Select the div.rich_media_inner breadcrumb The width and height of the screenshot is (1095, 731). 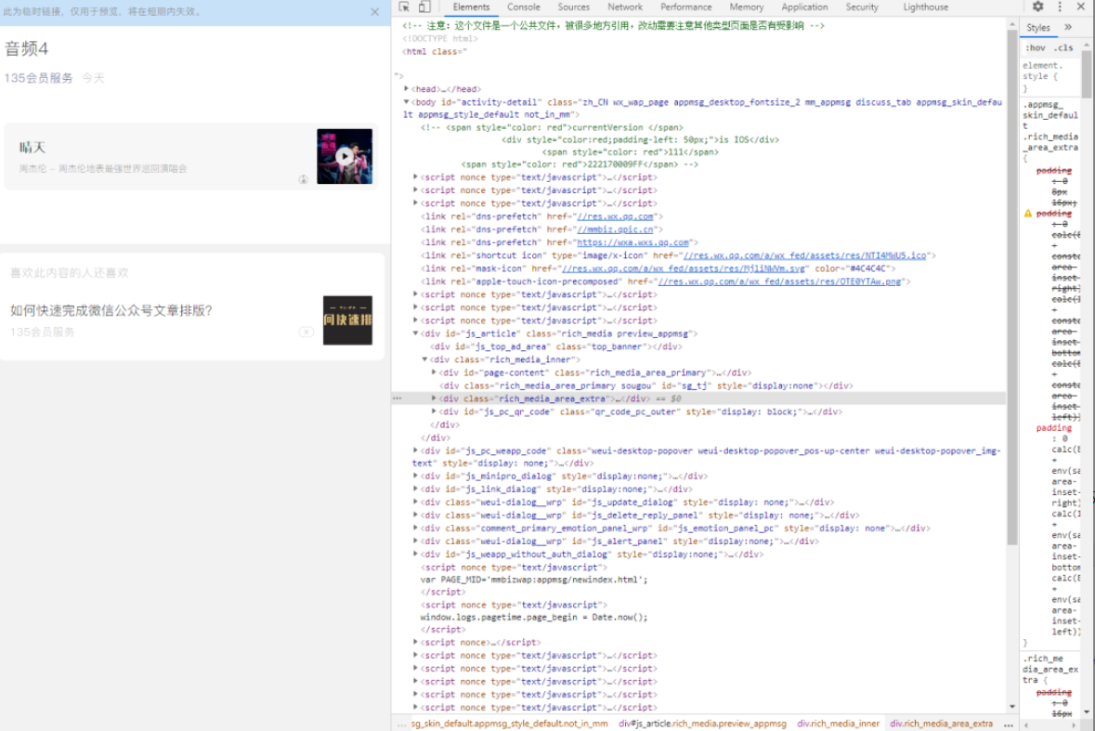tap(838, 724)
